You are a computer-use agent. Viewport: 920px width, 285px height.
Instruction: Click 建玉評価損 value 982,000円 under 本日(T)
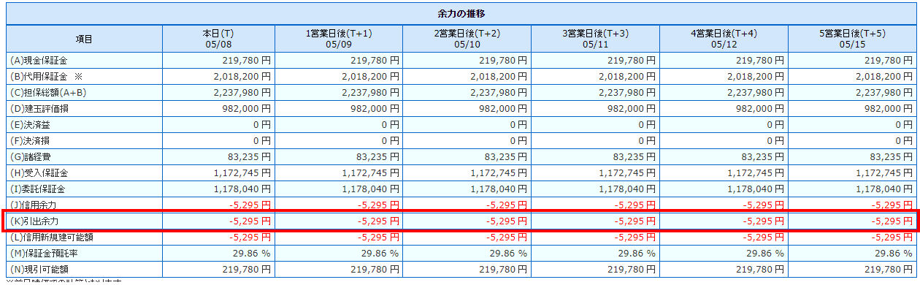[248, 108]
